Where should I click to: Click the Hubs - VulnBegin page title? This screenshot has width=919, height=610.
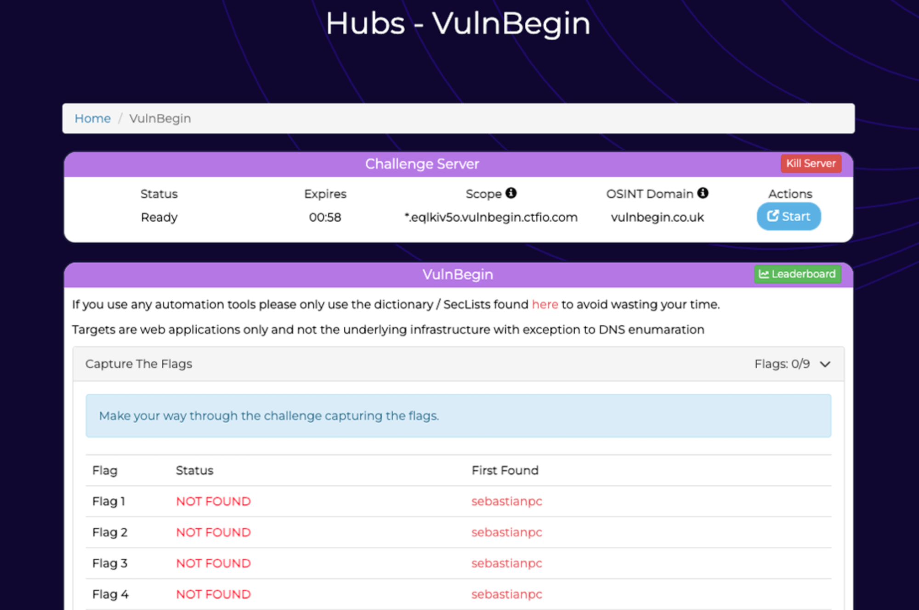458,23
